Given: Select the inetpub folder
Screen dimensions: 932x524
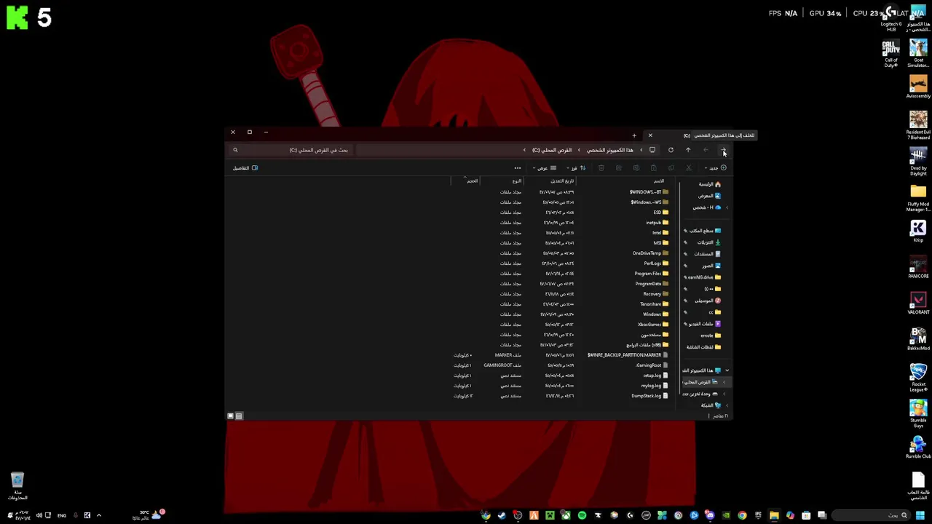Looking at the screenshot, I should [x=657, y=223].
